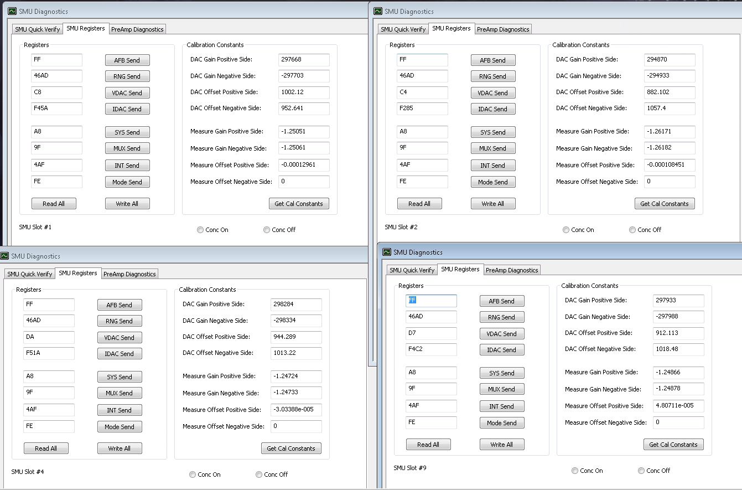Image resolution: width=742 pixels, height=490 pixels.
Task: Get Cal Constants for SMU Slot #4
Action: click(x=291, y=448)
